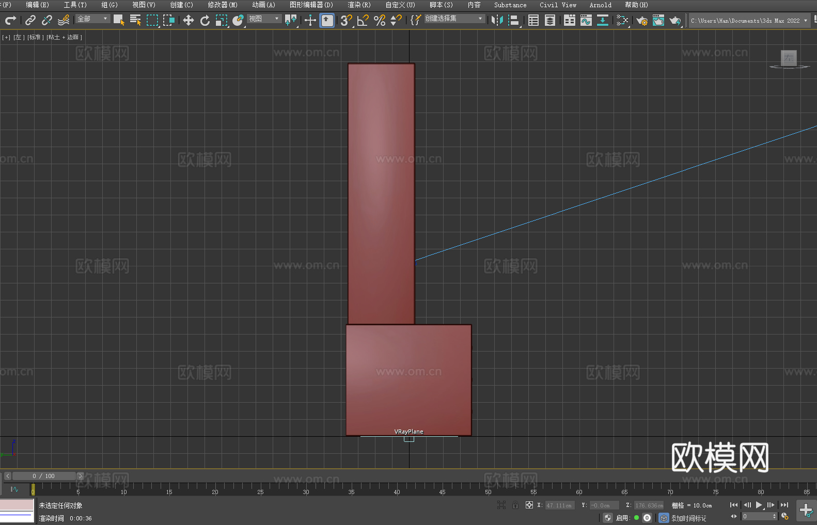Toggle the 3D Snaps button
Image resolution: width=817 pixels, height=525 pixels.
click(x=347, y=20)
